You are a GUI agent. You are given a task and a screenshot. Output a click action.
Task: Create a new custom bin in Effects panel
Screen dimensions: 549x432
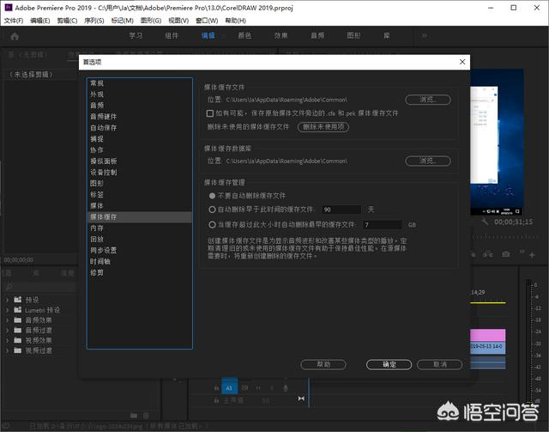[x=134, y=416]
